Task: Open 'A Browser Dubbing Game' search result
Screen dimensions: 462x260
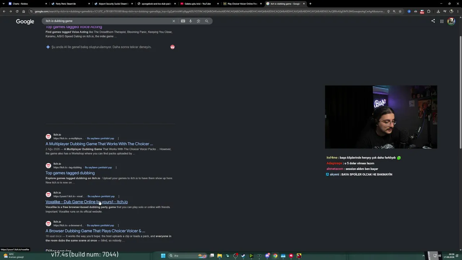Action: tap(95, 231)
